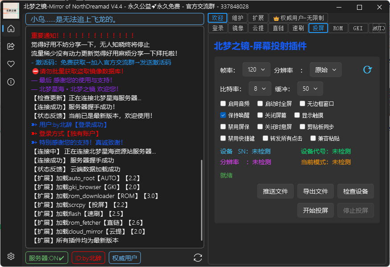390x267 pixels.
Task: Open the 帧率 frame rate dropdown
Action: (x=256, y=69)
